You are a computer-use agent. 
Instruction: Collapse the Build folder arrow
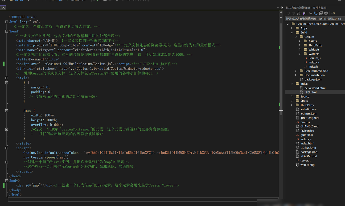point(292,32)
